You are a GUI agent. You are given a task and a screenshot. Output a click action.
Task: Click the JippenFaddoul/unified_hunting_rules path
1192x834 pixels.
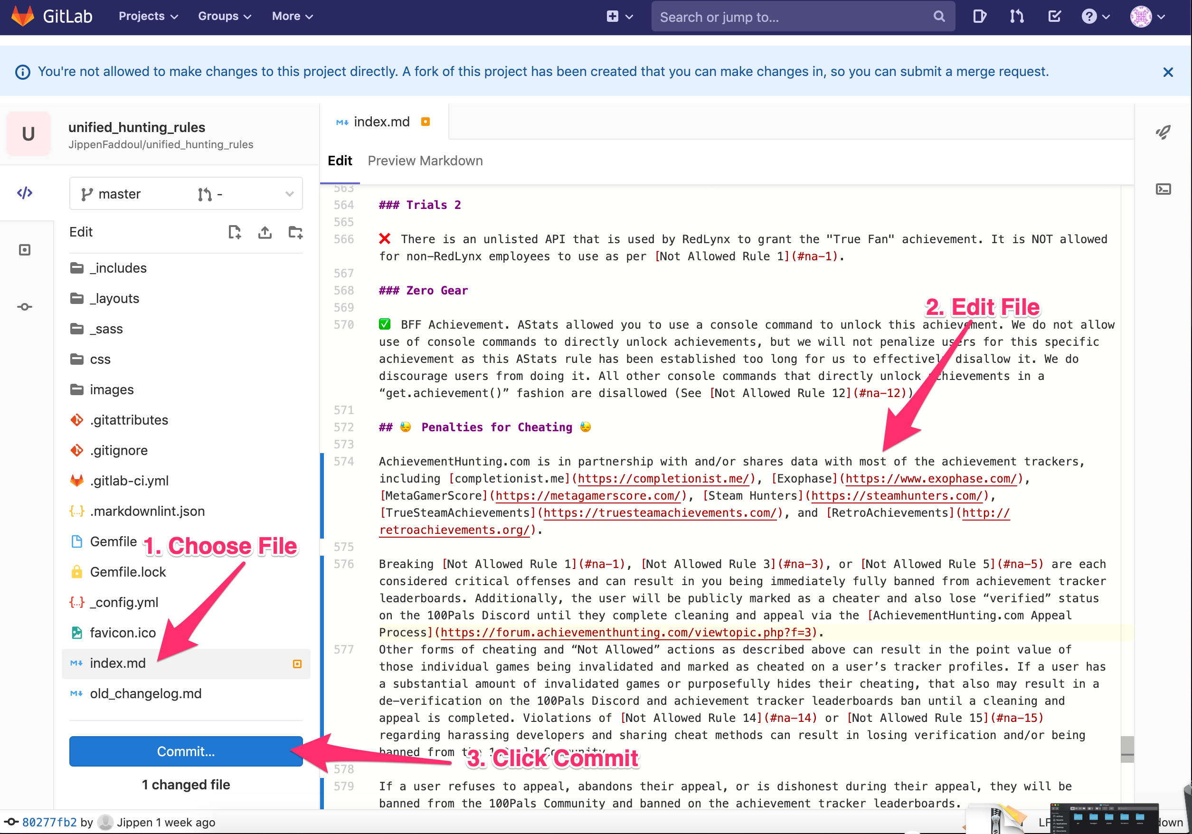click(x=161, y=144)
